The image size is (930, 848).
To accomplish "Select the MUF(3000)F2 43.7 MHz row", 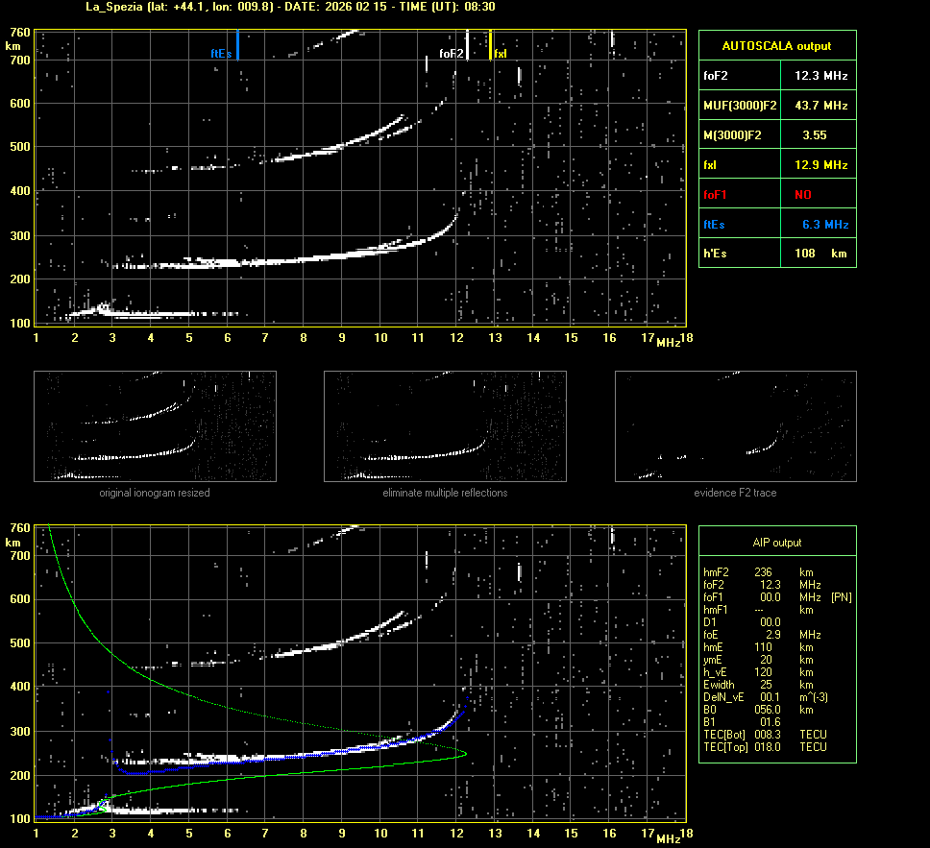I will tap(776, 105).
